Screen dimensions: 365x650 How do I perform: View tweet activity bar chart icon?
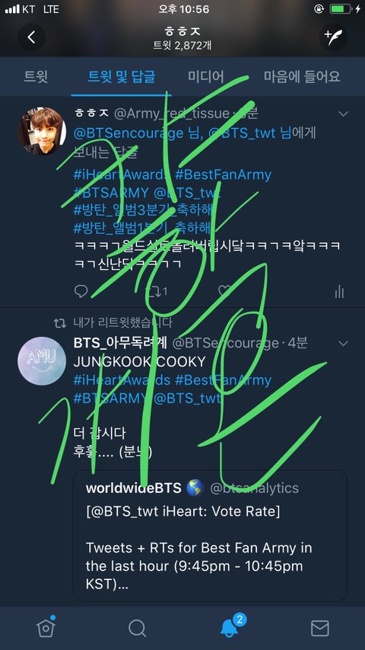point(339,291)
